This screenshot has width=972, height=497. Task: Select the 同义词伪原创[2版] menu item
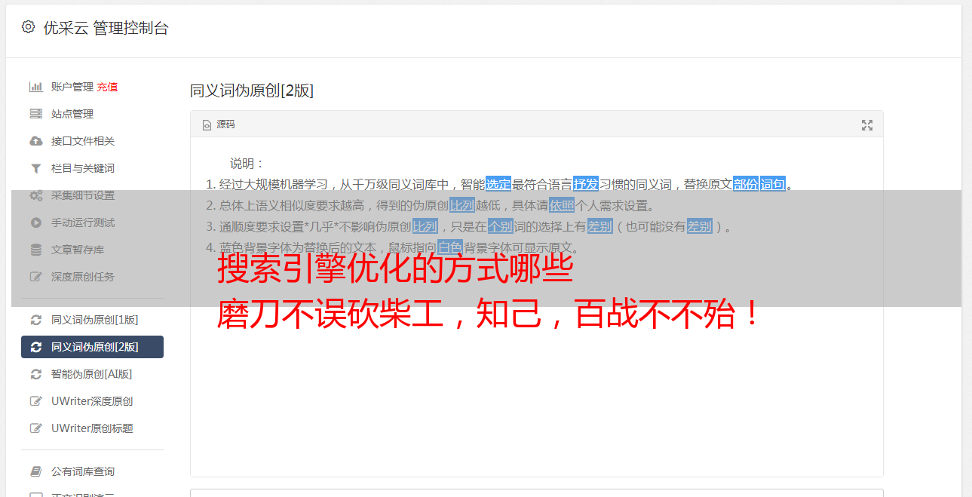coord(92,347)
